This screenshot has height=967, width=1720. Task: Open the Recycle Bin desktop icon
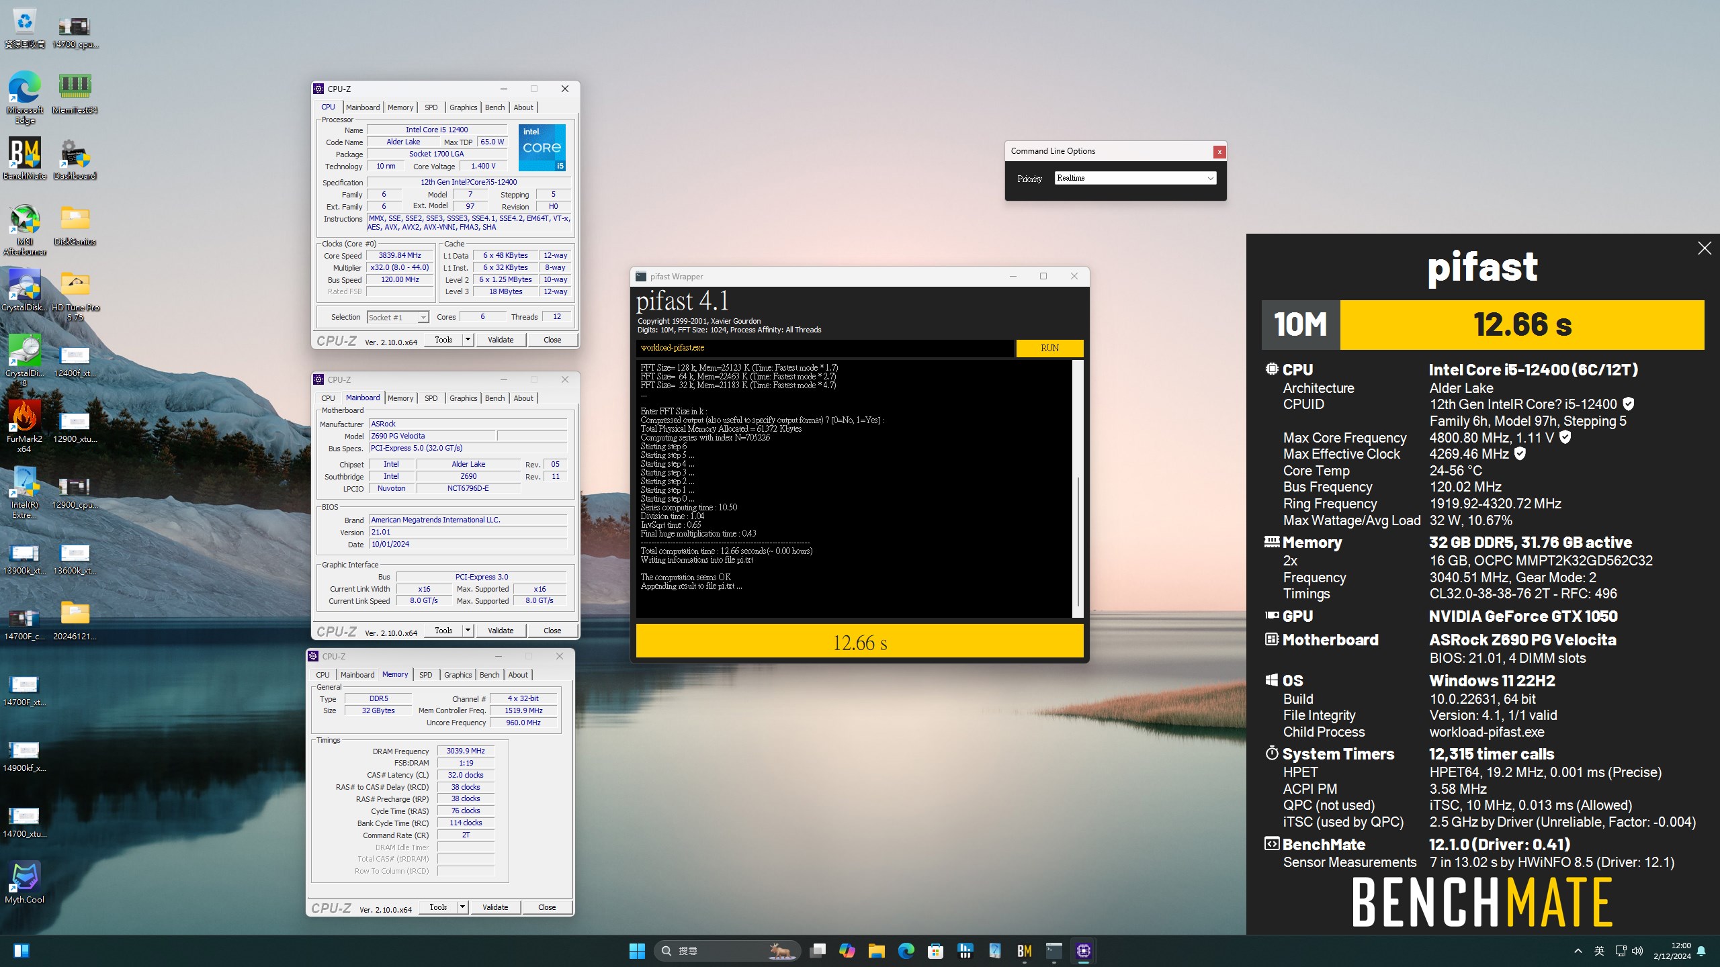click(24, 28)
